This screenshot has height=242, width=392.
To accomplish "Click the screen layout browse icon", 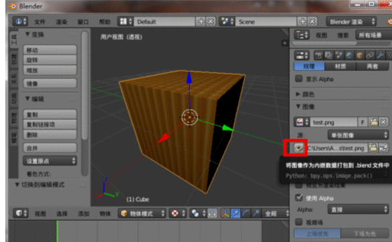I will click(x=126, y=21).
